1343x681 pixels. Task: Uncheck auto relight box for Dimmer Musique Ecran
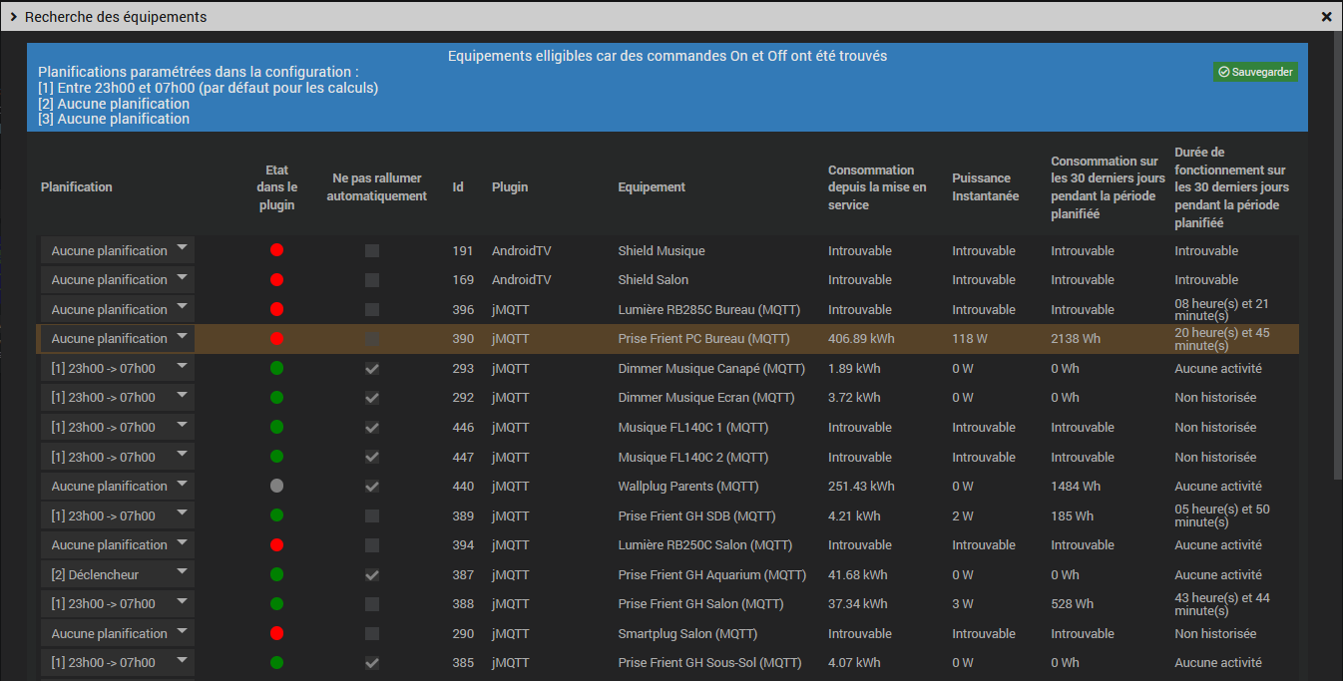(x=372, y=398)
